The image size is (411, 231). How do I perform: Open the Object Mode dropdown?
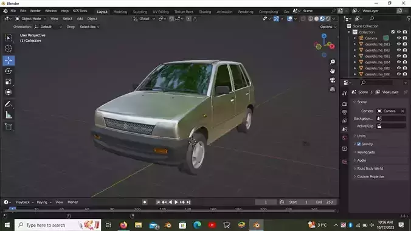coord(30,19)
